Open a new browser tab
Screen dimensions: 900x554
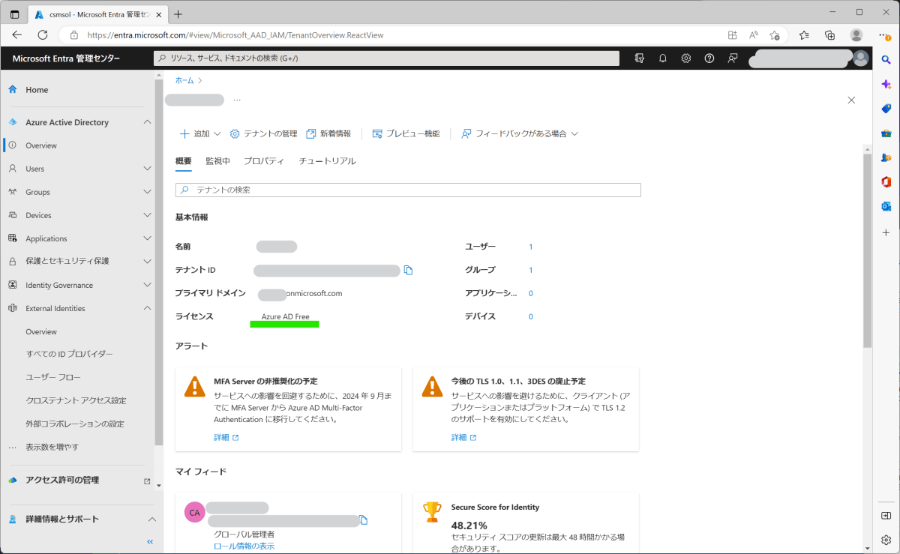178,14
